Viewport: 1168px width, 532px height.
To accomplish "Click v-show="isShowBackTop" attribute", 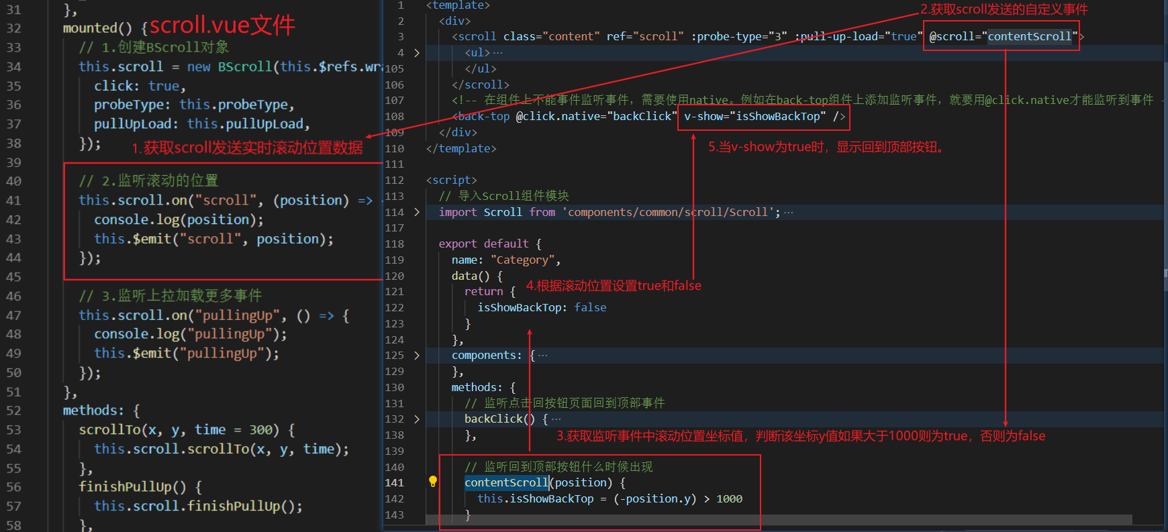I will coord(755,117).
